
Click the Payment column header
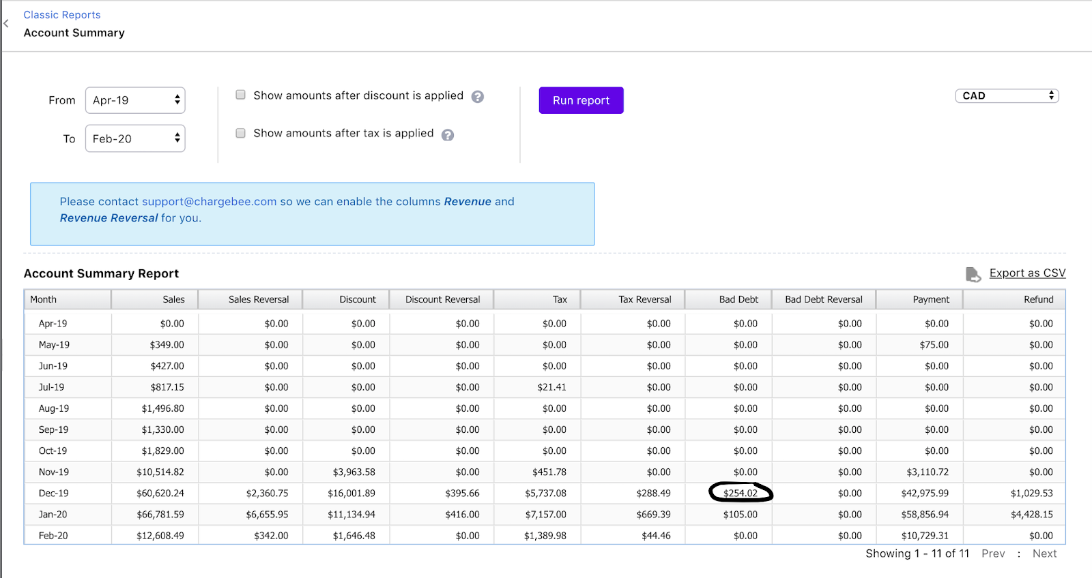(931, 299)
